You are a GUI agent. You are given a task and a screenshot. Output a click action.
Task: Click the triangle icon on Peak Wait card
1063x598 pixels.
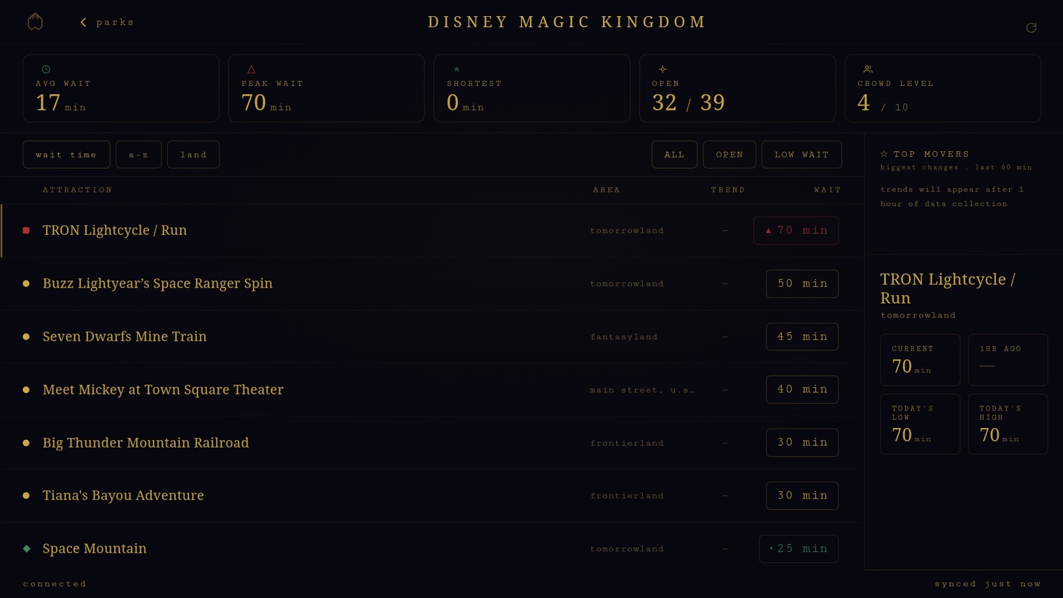pos(251,69)
